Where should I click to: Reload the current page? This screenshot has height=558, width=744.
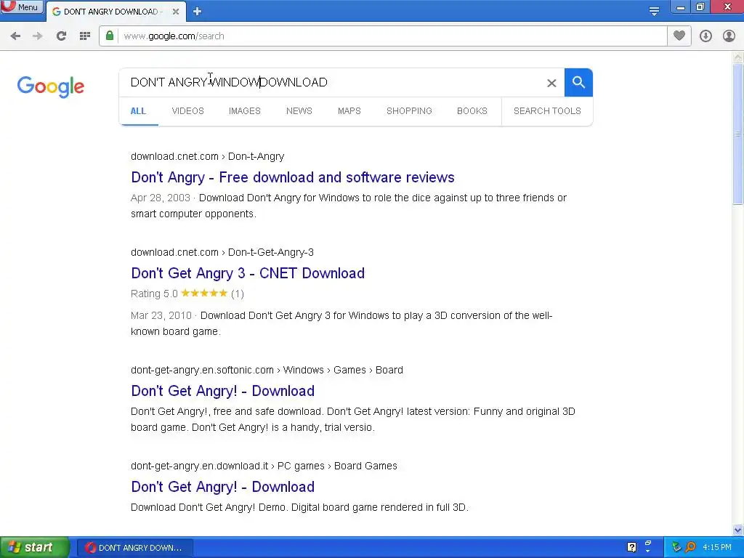61,36
